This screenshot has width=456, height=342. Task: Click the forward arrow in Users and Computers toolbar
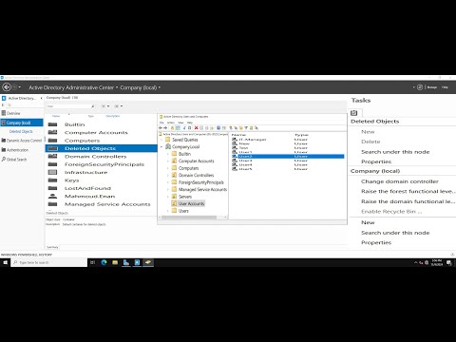tap(165, 128)
